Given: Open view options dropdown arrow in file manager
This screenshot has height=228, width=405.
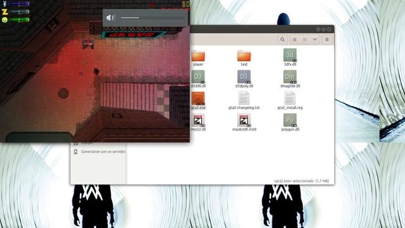Looking at the screenshot, I should click(x=315, y=39).
